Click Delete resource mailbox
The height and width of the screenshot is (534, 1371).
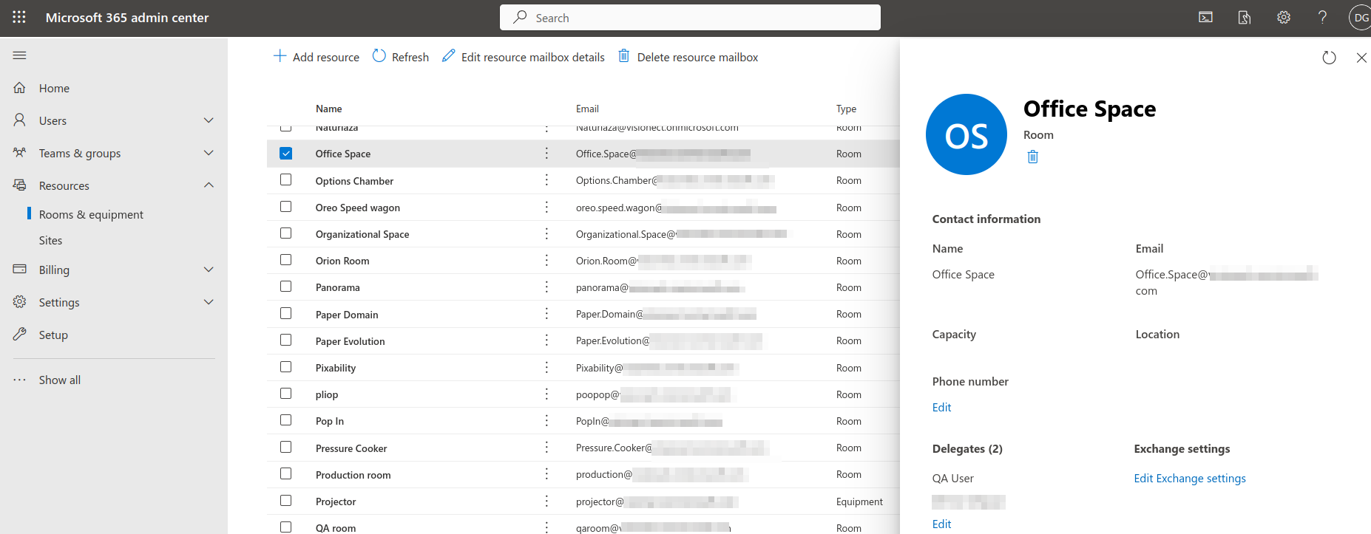(x=688, y=57)
